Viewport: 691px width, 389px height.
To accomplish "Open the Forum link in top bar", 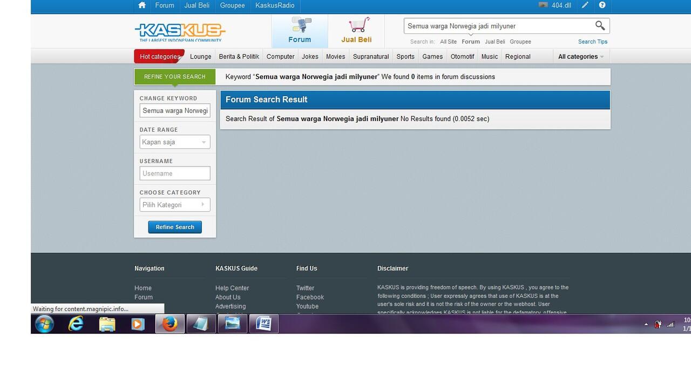I will pyautogui.click(x=165, y=5).
